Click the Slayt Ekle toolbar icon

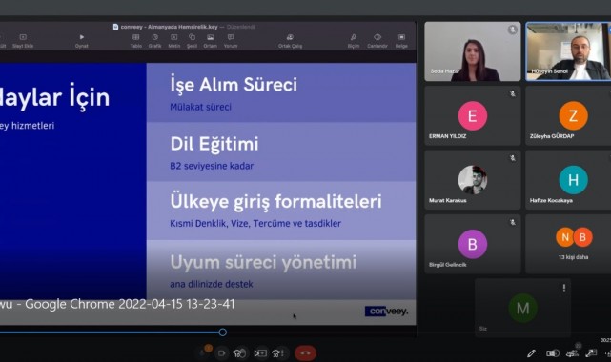click(23, 40)
